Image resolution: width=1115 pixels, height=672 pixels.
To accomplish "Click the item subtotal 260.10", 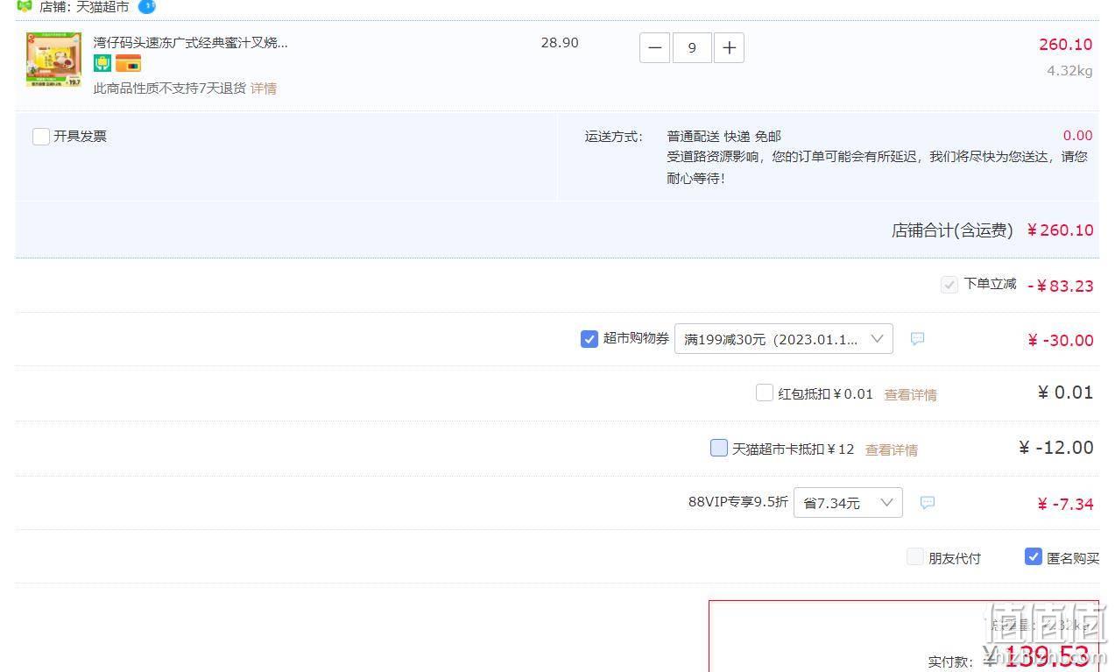I will click(x=1066, y=45).
